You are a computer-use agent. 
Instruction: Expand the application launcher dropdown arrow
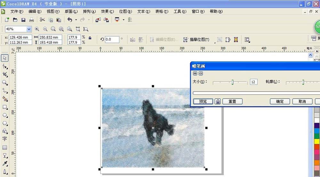(x=123, y=20)
